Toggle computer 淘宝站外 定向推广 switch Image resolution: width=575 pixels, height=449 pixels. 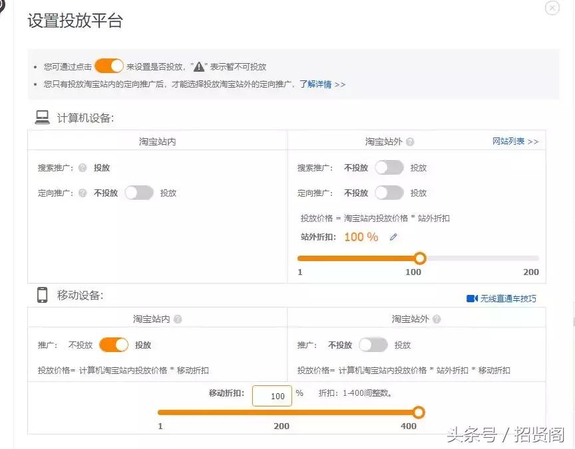pyautogui.click(x=389, y=193)
